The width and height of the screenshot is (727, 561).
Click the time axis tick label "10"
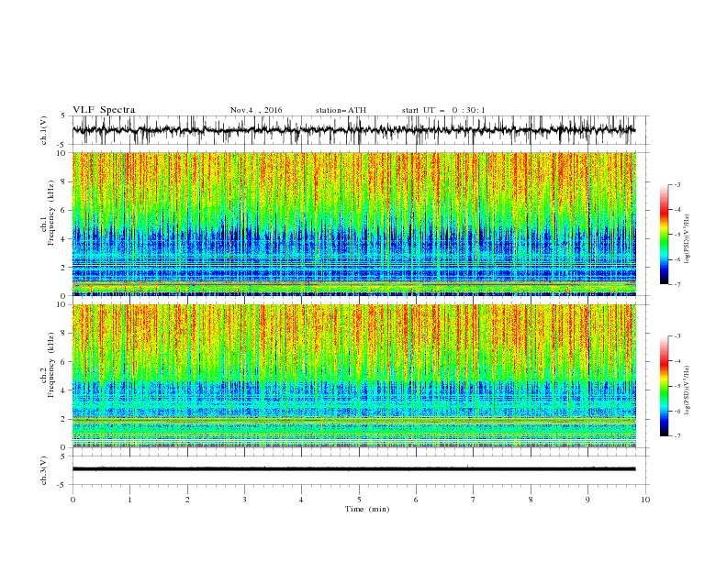[645, 500]
